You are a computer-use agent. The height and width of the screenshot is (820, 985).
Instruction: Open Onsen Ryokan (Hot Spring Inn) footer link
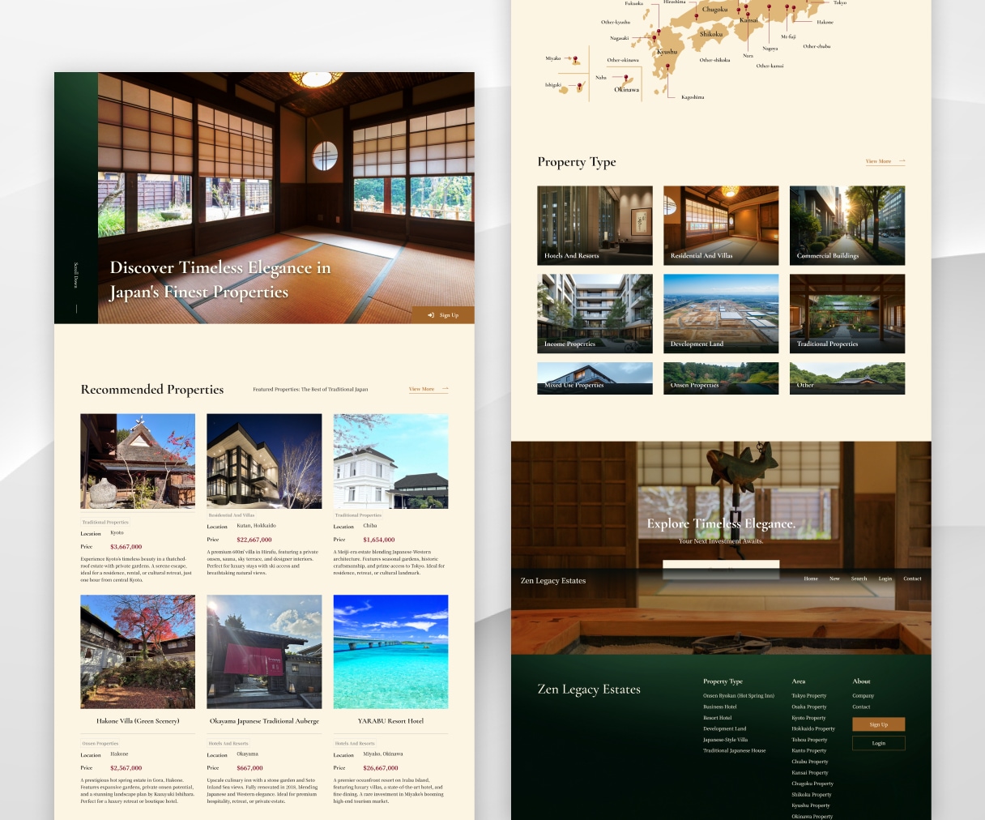point(739,696)
